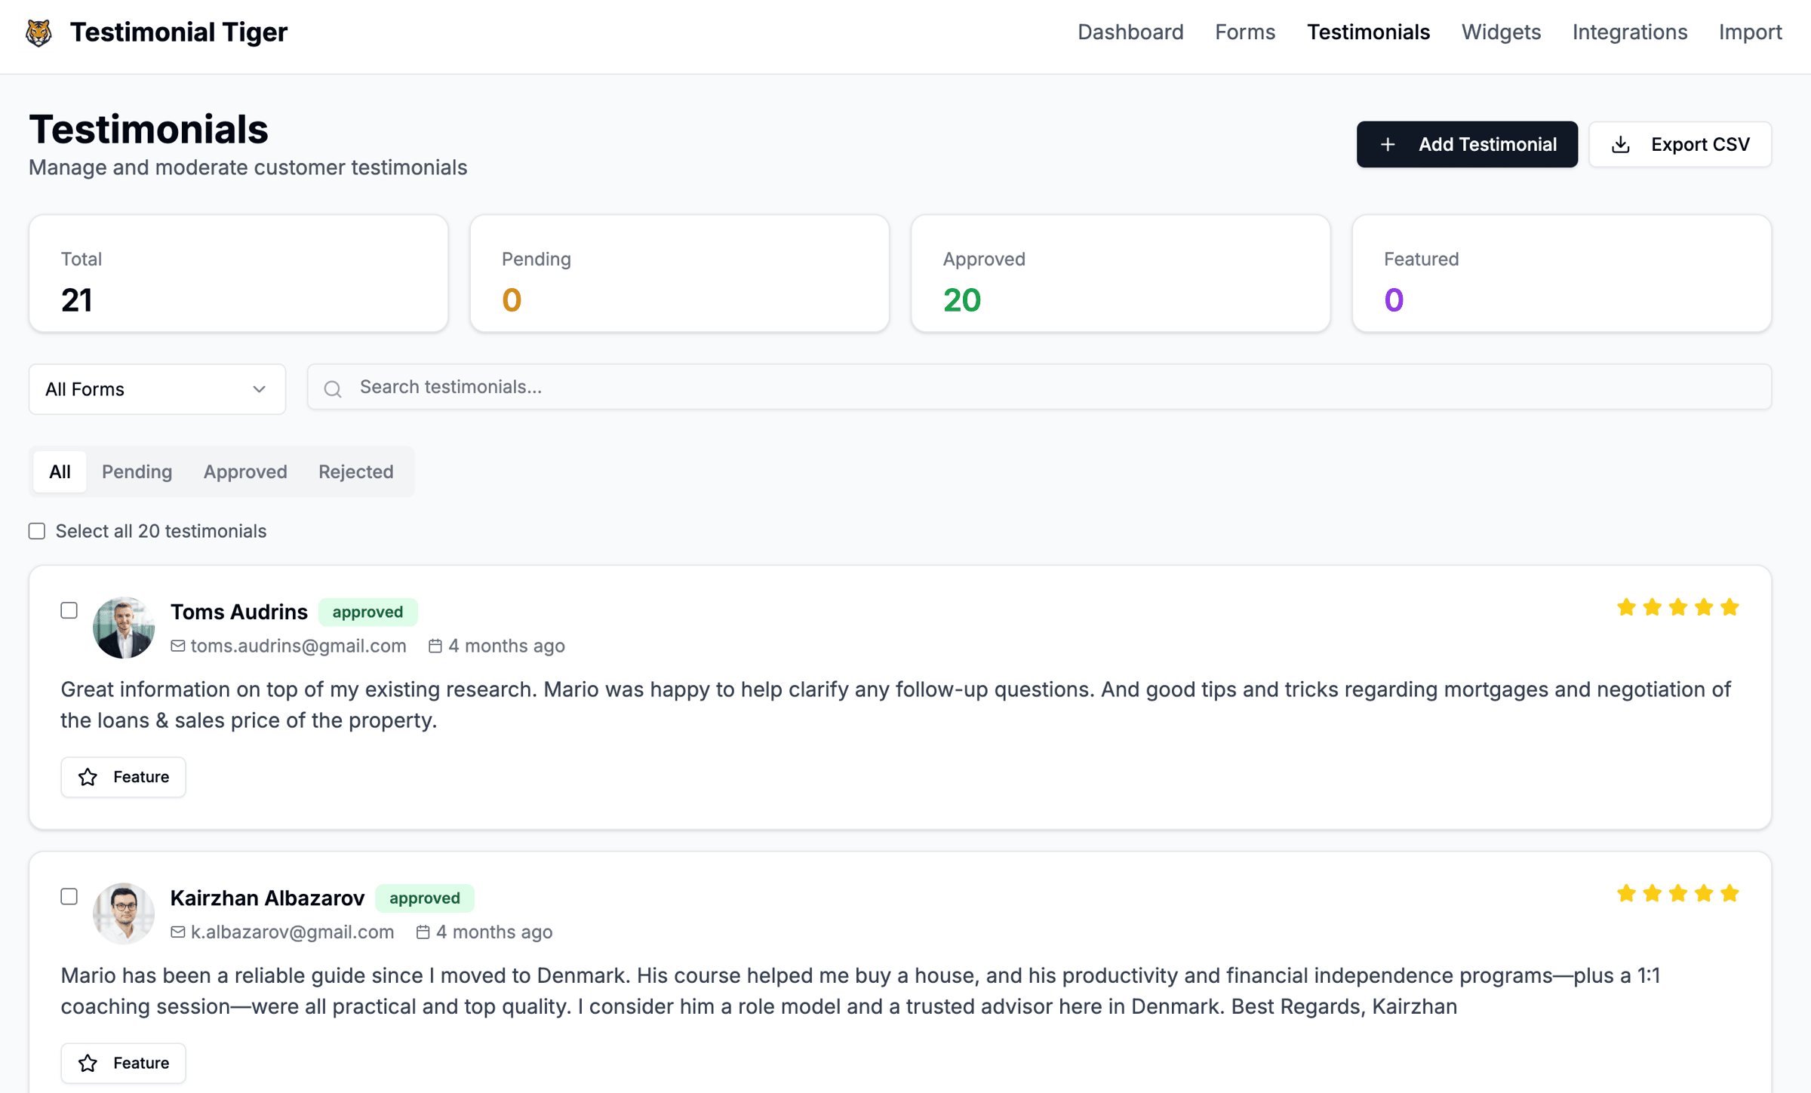Open the All Forms dropdown

157,389
